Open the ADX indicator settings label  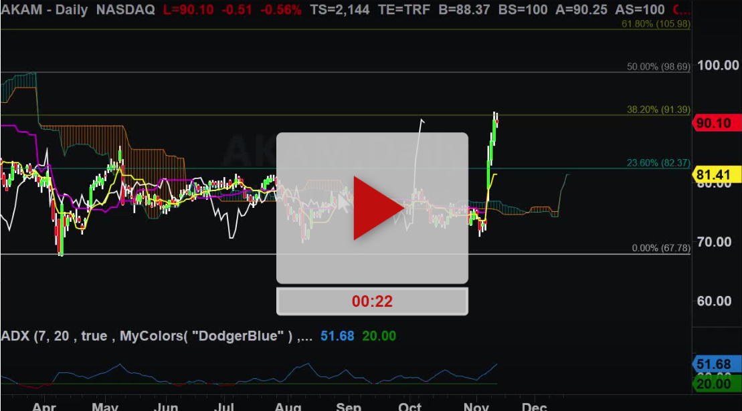coord(157,335)
